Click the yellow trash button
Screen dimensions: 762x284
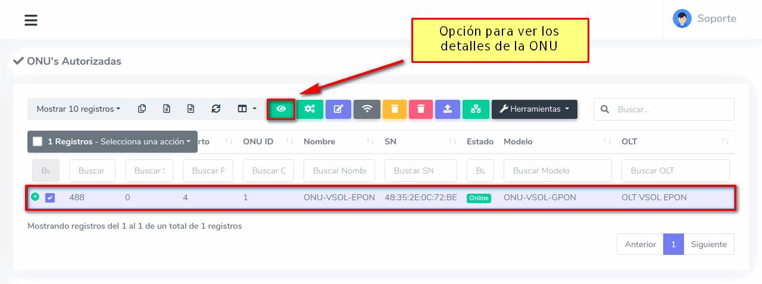pos(395,109)
